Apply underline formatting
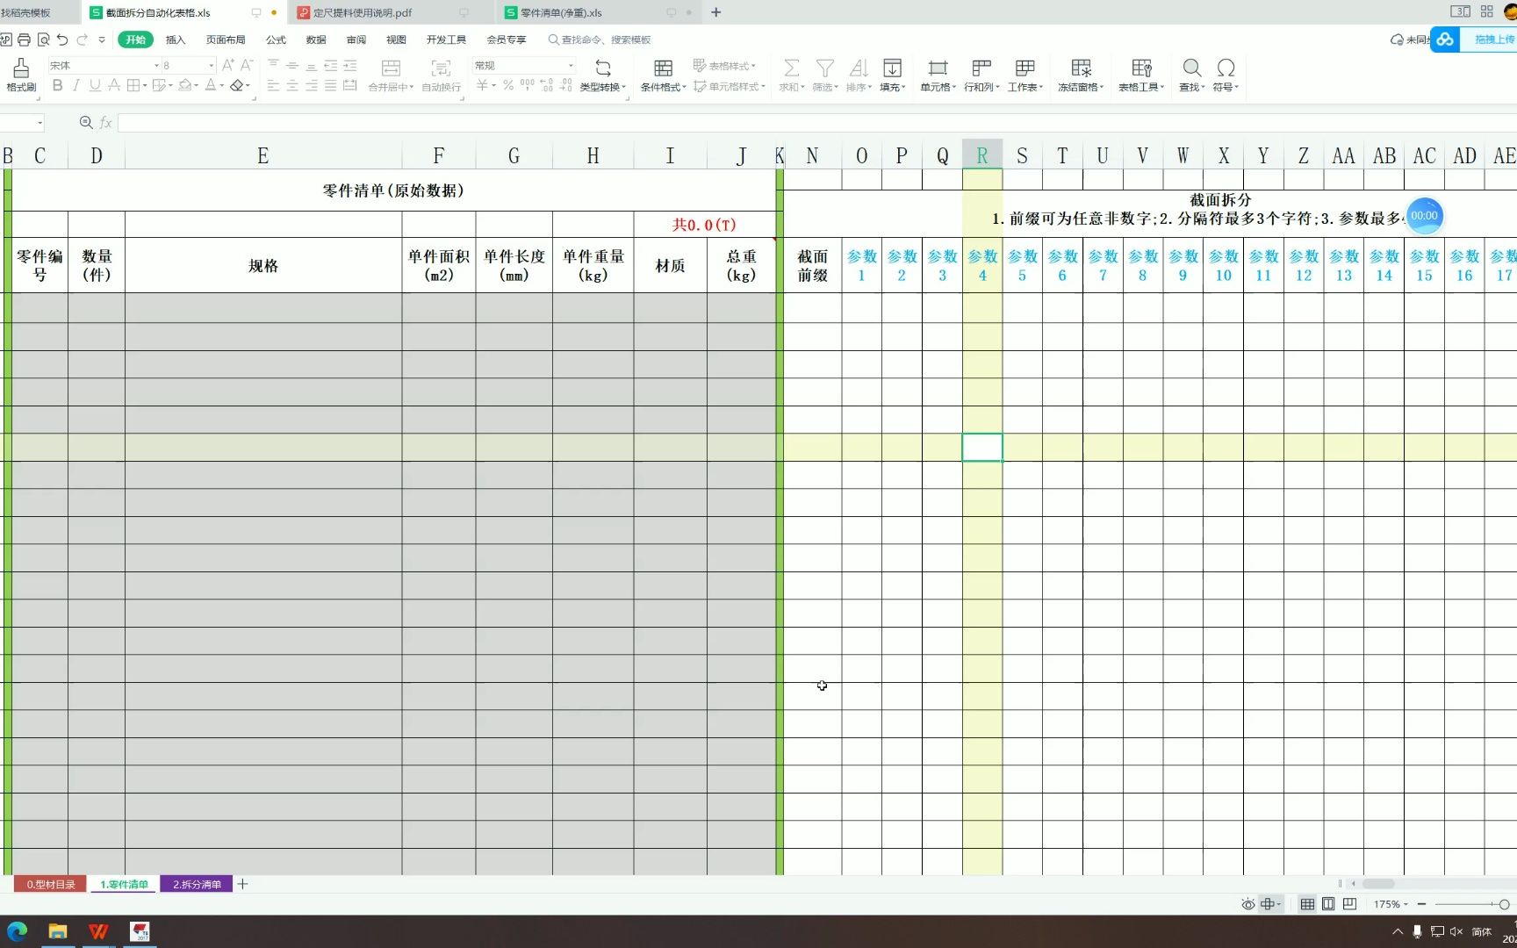Viewport: 1517px width, 948px height. [x=95, y=85]
